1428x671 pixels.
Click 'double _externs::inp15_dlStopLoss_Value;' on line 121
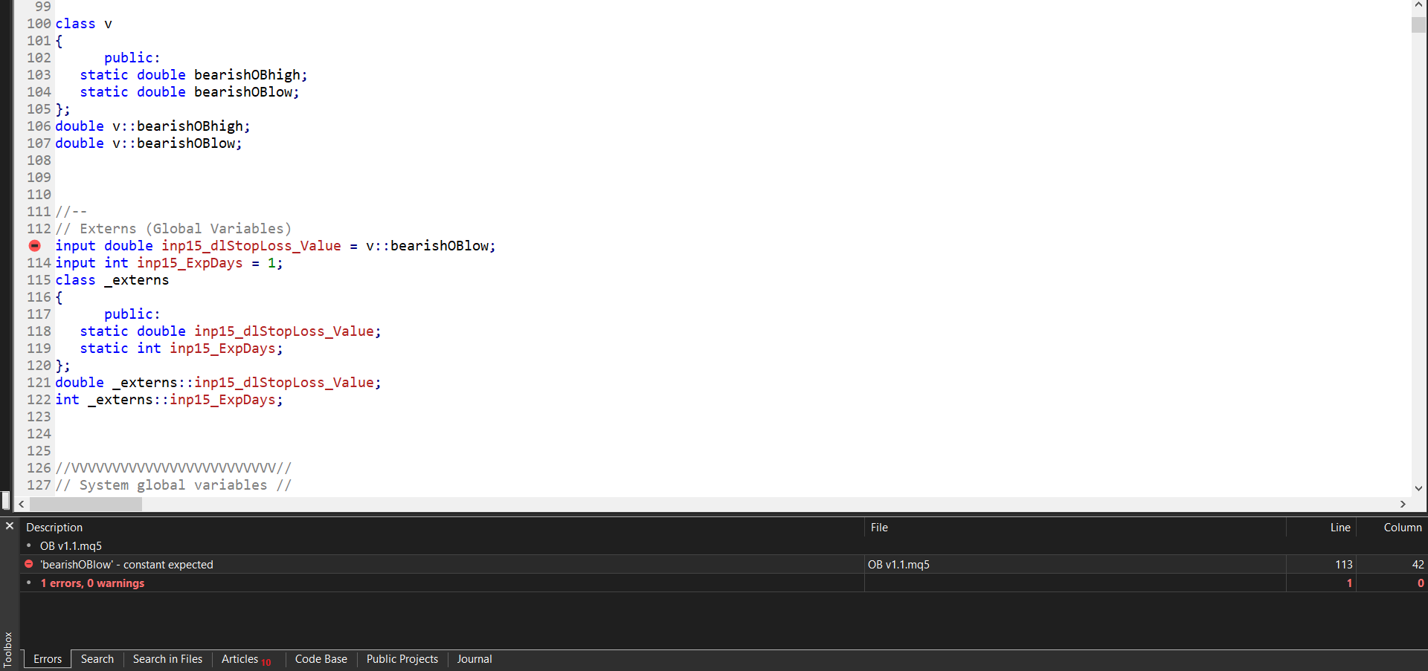tap(218, 383)
